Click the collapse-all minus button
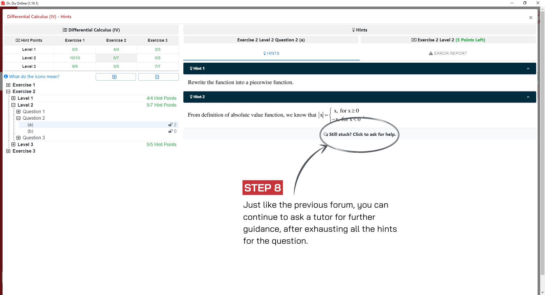545x295 pixels. 158,77
